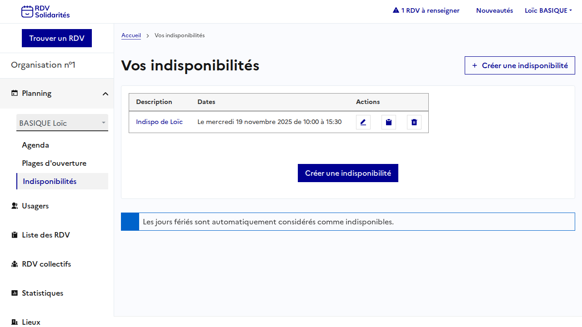Viewport: 582px width, 327px height.
Task: Click the Liste des RDV clipboard icon
Action: tap(15, 235)
